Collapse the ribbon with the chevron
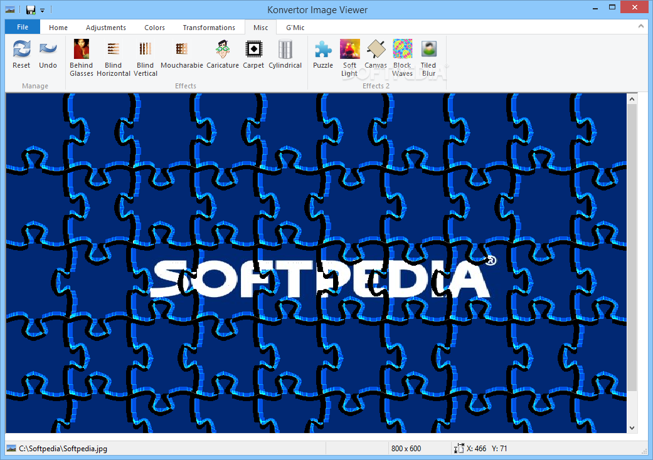The height and width of the screenshot is (460, 653). tap(641, 26)
